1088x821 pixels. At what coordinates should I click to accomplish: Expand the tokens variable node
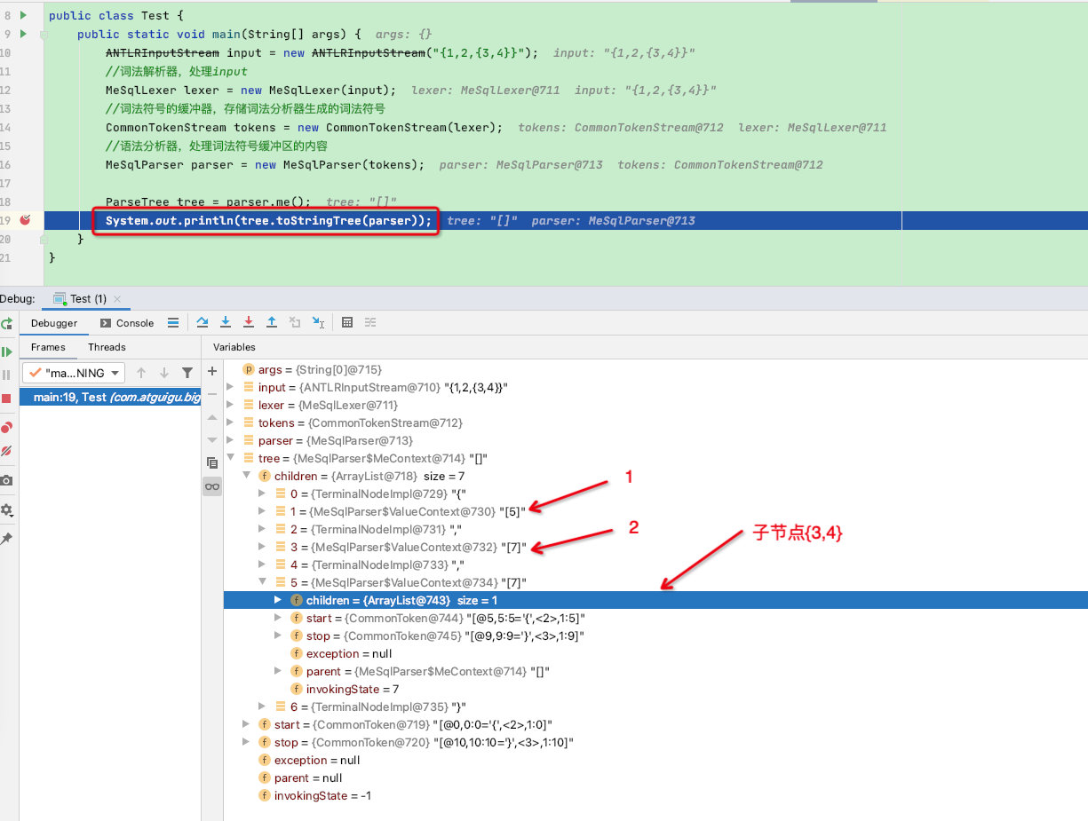click(x=231, y=422)
